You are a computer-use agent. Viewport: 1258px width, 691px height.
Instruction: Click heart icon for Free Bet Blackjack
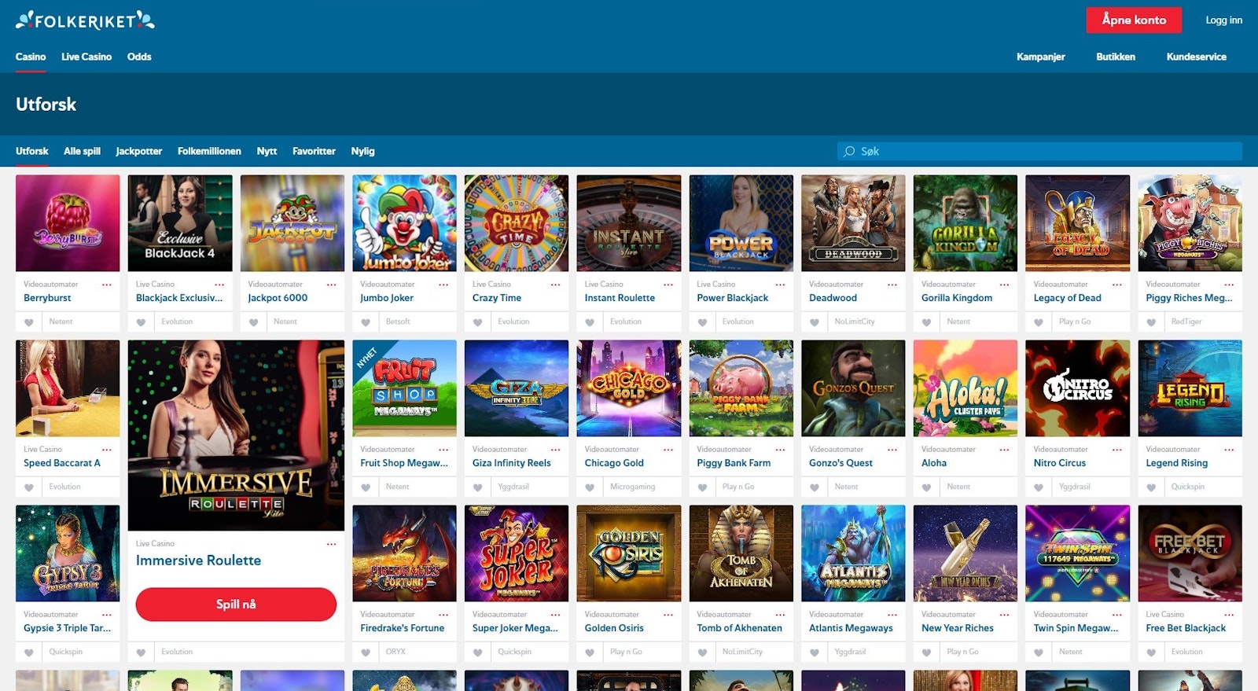[1151, 652]
